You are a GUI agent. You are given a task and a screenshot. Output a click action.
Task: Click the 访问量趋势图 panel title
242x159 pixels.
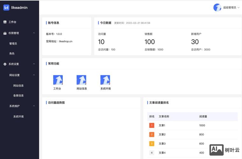pyautogui.click(x=56, y=103)
